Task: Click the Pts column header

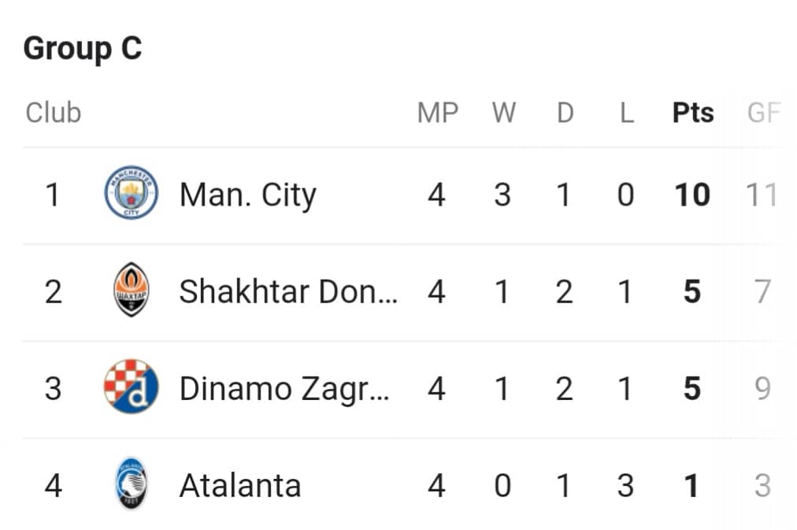Action: (x=693, y=113)
